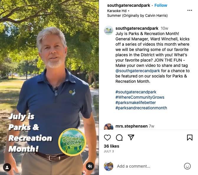Follow the southgaterecandpark account

pos(161,5)
